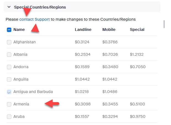Click the Antigua and Barbuda row label
Screen dimensions: 171x125
pos(33,92)
